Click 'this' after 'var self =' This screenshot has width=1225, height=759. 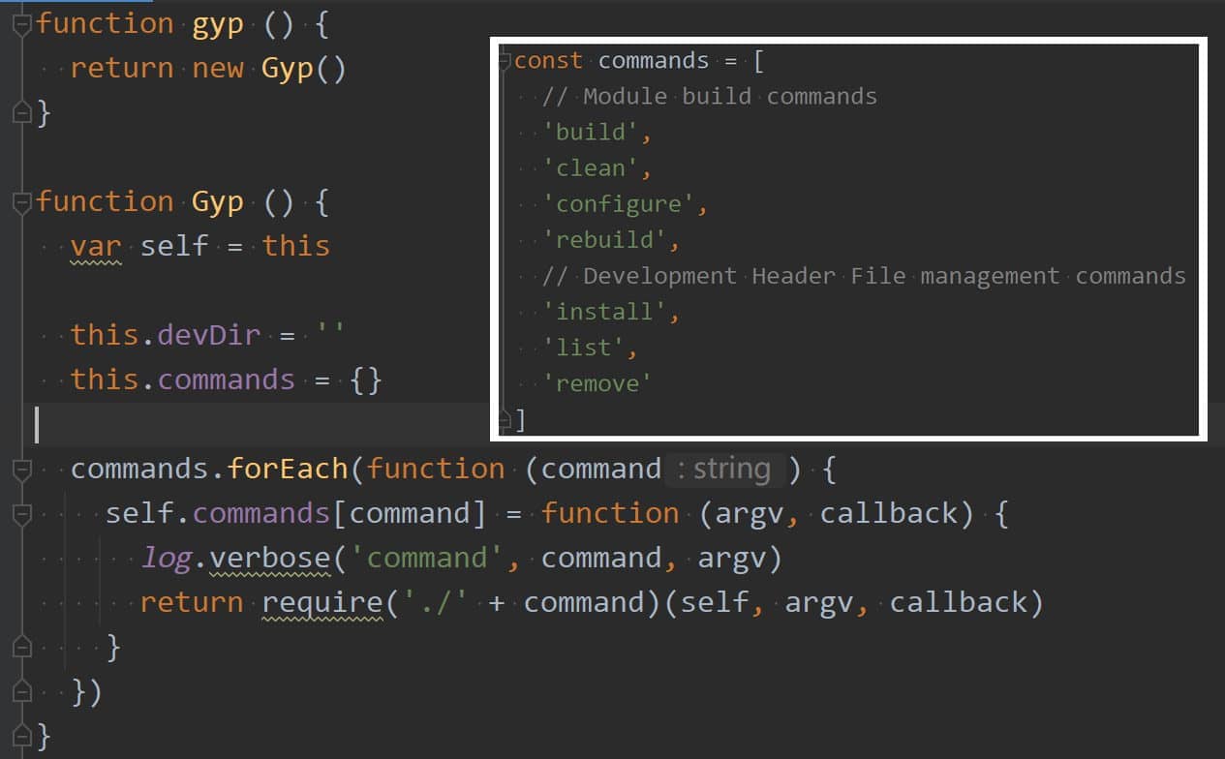[x=295, y=246]
